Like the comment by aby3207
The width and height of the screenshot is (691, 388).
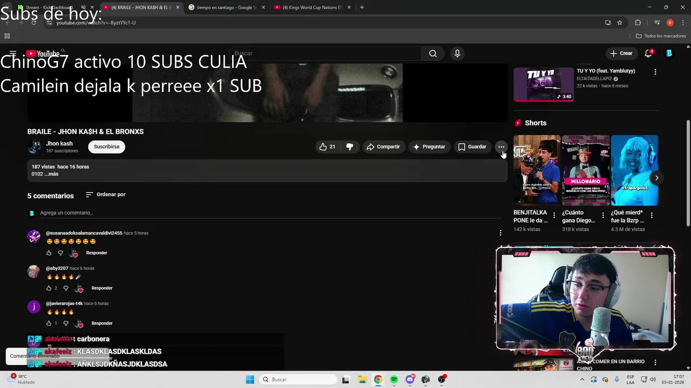click(49, 288)
